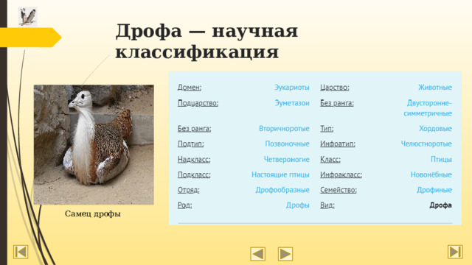This screenshot has height=265, width=472.
Task: Click the "Подтип:" label
Action: click(x=190, y=144)
